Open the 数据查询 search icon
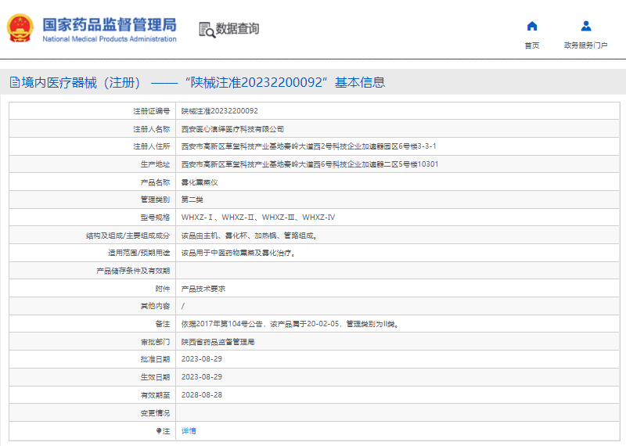This screenshot has height=446, width=626. point(207,30)
